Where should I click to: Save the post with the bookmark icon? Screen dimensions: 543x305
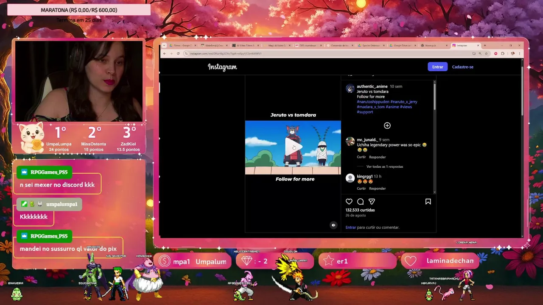tap(428, 202)
